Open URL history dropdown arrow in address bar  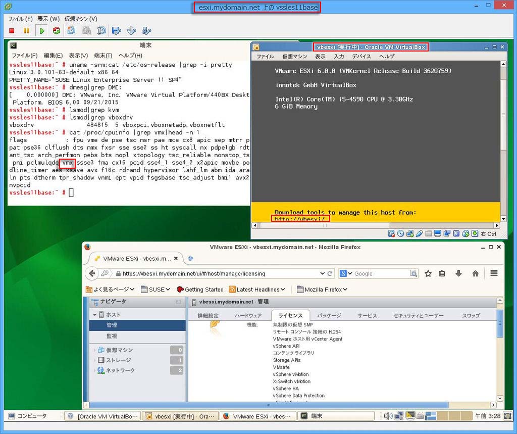point(323,273)
